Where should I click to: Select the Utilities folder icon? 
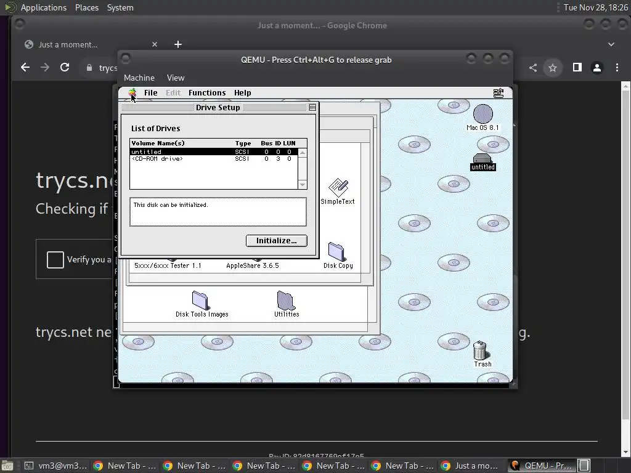coord(286,300)
